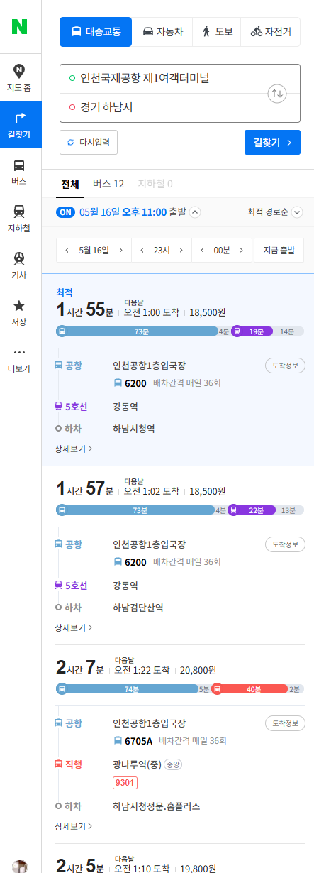The width and height of the screenshot is (314, 873).
Task: Open the 저장 saved places star icon
Action: tap(20, 312)
